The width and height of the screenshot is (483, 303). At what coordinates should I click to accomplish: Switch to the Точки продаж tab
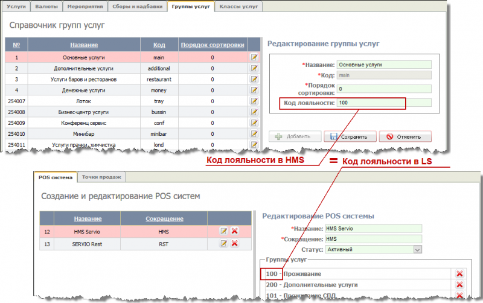[101, 177]
